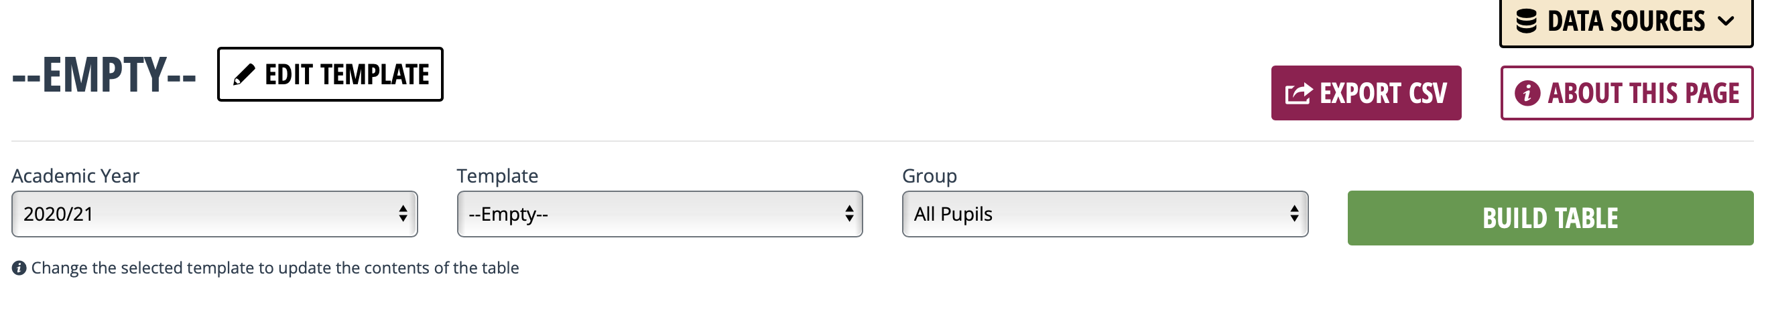This screenshot has height=313, width=1768.
Task: Click the export arrow icon
Action: (x=1298, y=93)
